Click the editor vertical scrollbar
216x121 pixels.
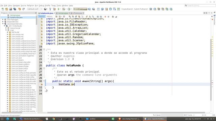[x=211, y=70]
